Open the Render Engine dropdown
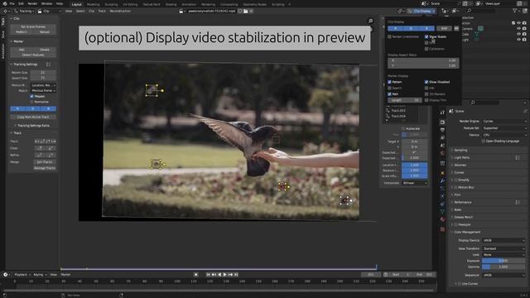Viewport: 530px width, 298px height. coord(504,122)
